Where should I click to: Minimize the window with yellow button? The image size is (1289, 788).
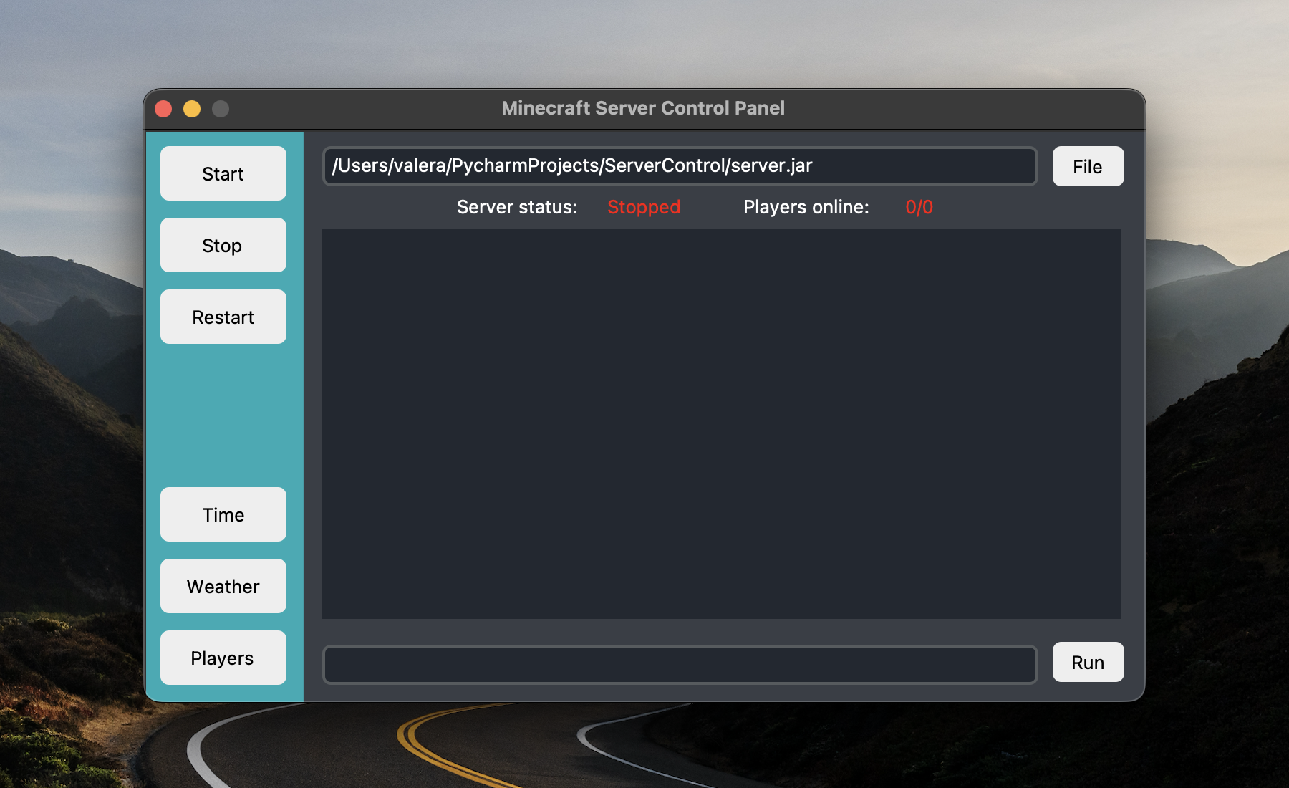(192, 109)
